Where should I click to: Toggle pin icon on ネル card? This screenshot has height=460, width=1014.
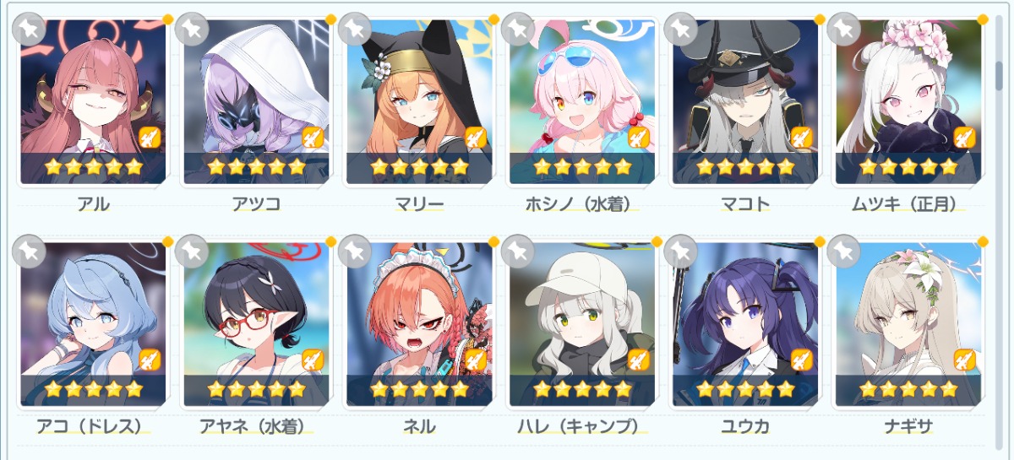pyautogui.click(x=354, y=251)
